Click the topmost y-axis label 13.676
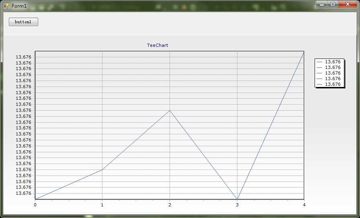This screenshot has width=360, height=218. 23,57
